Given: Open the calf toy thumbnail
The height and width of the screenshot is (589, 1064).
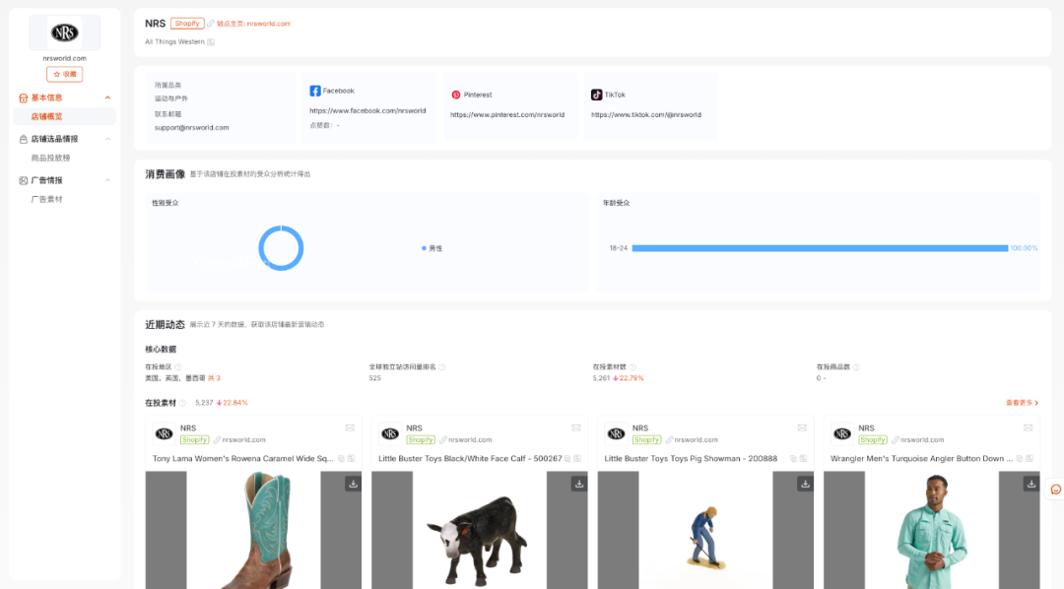Looking at the screenshot, I should pyautogui.click(x=480, y=530).
